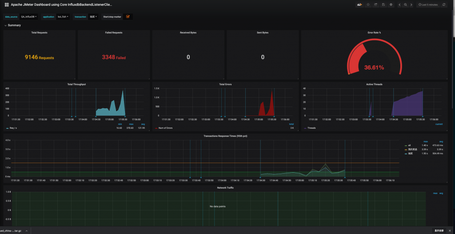The height and width of the screenshot is (234, 455).
Task: Click the Save dashboard icon
Action: (383, 4)
